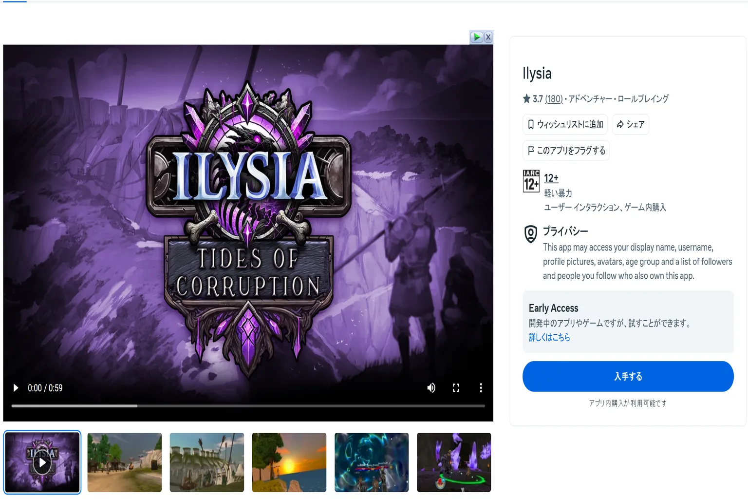Screen dimensions: 748x499
Task: Click the IARC 12+ rating badge
Action: click(531, 181)
